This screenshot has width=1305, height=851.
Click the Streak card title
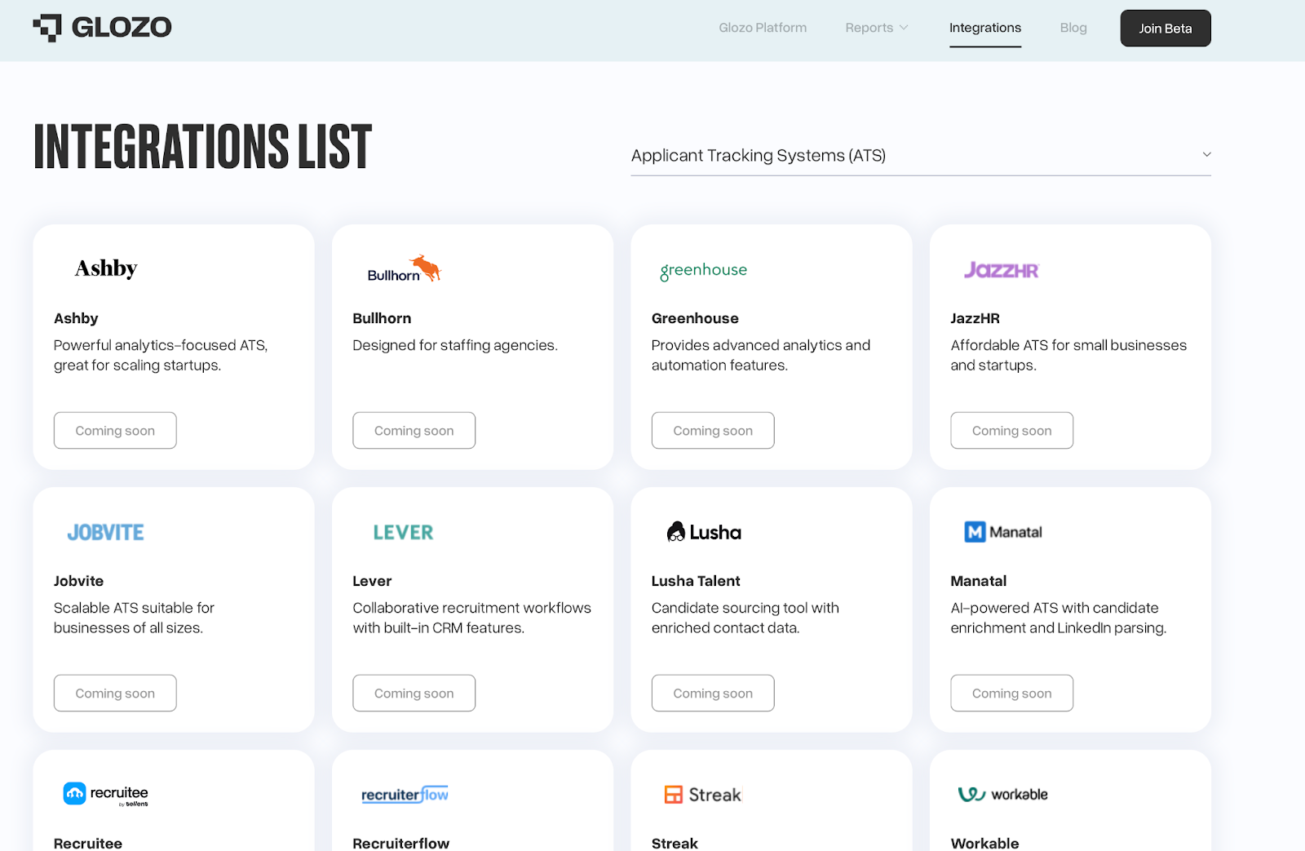pos(675,843)
